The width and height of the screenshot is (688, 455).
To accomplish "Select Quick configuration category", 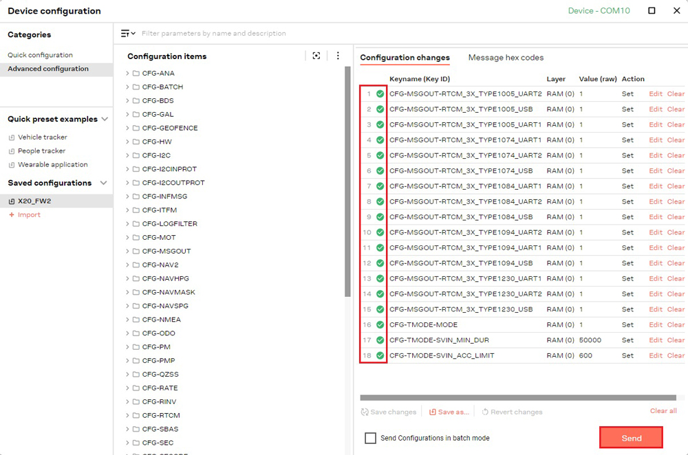I will (40, 55).
